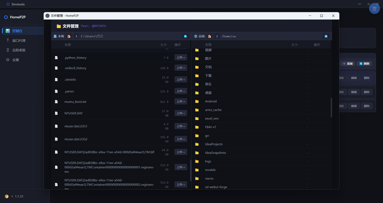Go up one level in the local pane
383x203 pixels.
click(x=76, y=36)
